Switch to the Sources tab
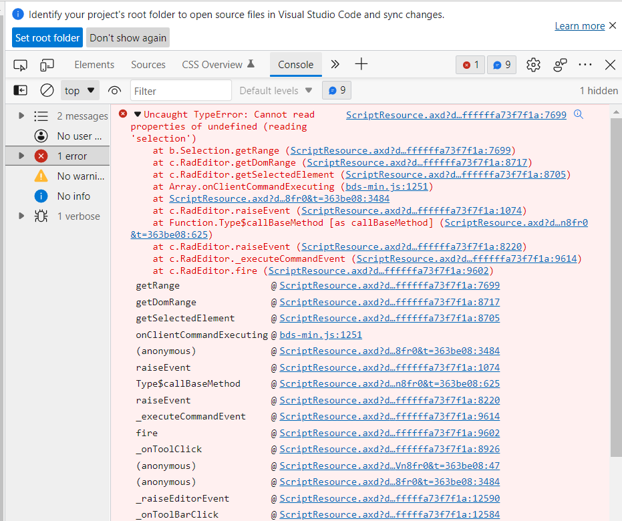 (148, 65)
